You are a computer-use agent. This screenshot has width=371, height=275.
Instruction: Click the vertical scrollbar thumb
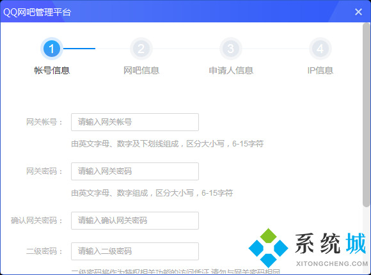pos(367,115)
